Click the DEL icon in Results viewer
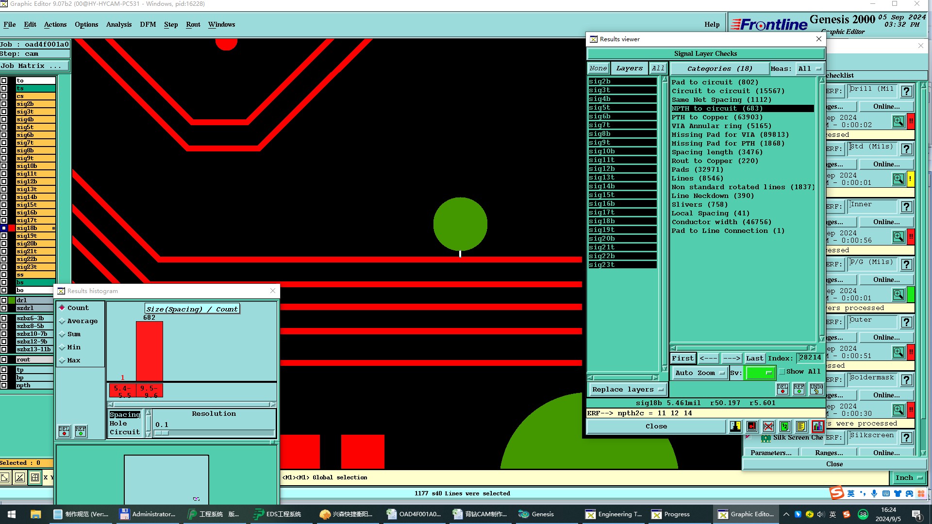 (782, 389)
